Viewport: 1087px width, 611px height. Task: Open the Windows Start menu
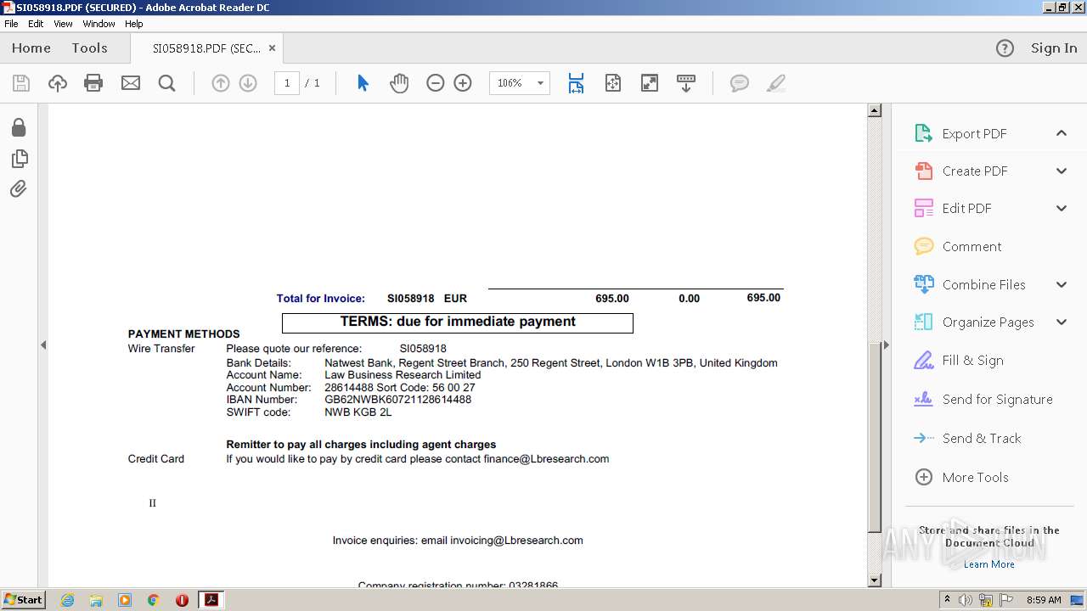click(x=23, y=600)
